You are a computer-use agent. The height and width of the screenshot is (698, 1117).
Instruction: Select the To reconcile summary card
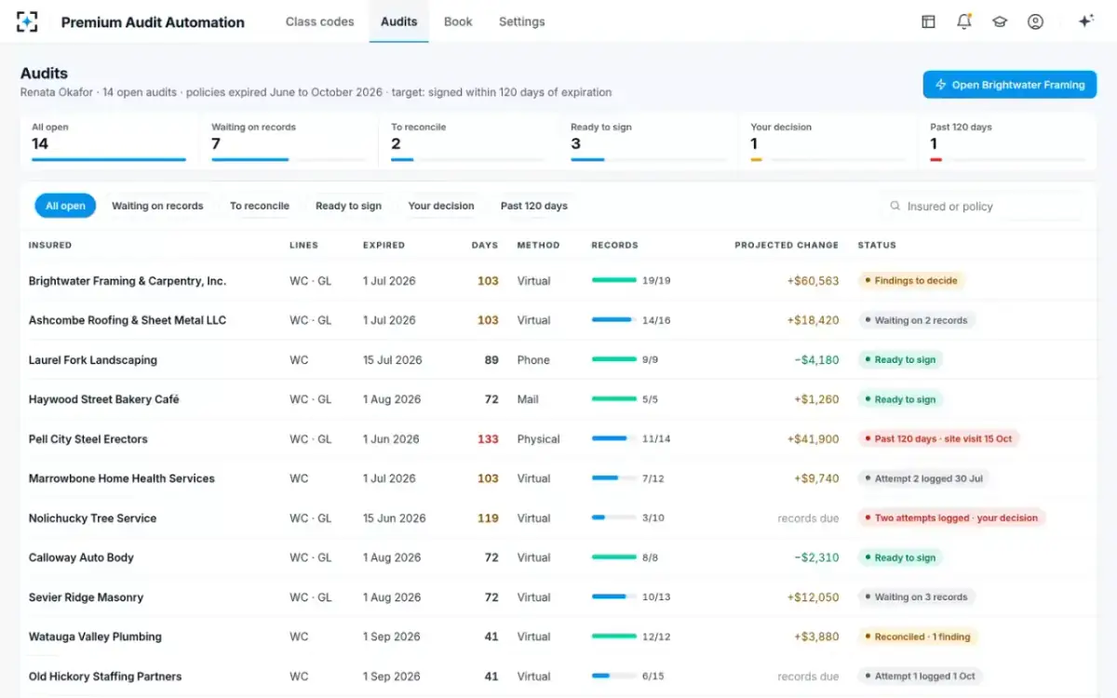click(468, 142)
